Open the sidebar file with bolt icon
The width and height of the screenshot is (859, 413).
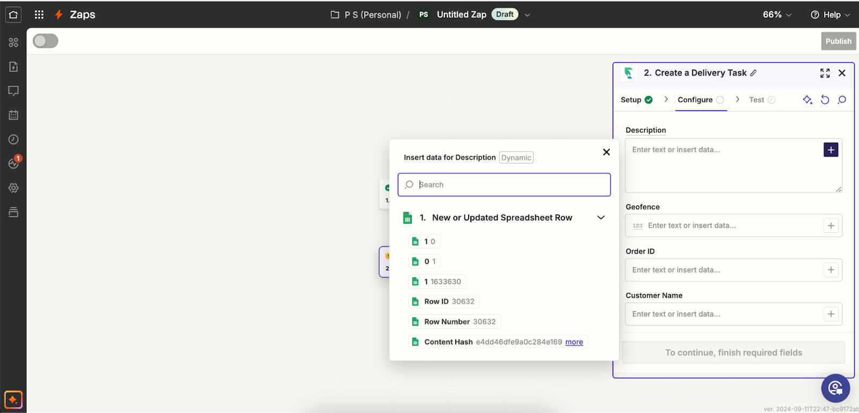[13, 67]
